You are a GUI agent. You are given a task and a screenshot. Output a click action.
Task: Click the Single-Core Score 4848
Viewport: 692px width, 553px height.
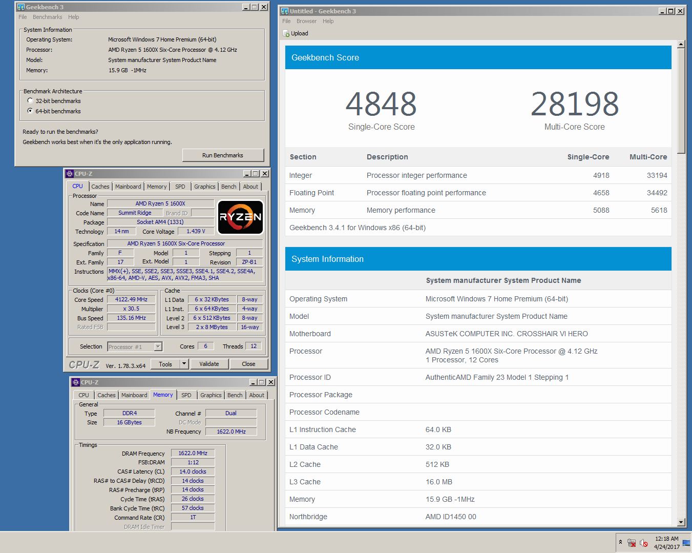coord(381,104)
